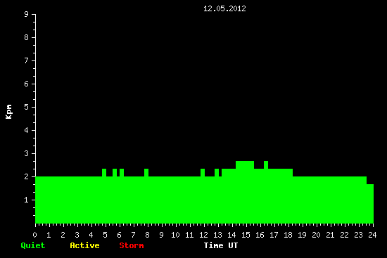Click hour 0 on the time axis
The width and height of the screenshot is (387, 258).
pyautogui.click(x=34, y=235)
